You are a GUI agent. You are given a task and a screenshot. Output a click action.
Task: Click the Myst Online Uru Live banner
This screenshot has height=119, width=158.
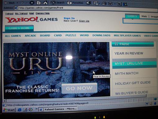click(57, 70)
